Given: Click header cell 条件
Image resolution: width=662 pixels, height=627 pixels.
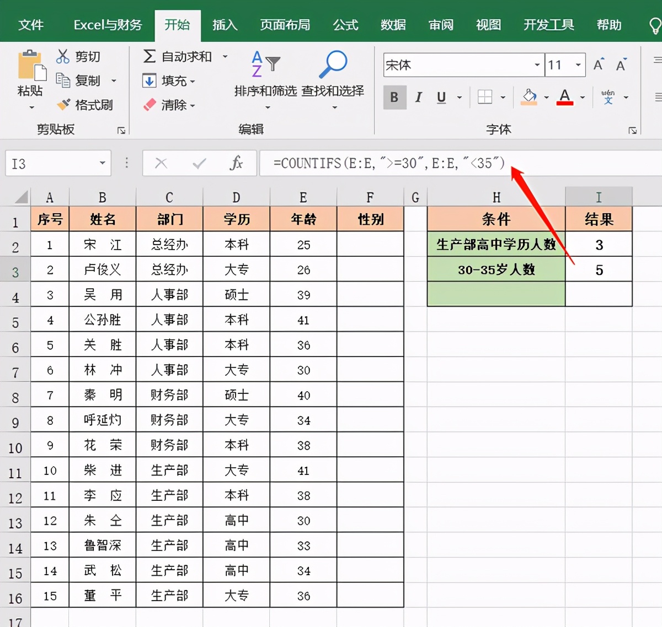Looking at the screenshot, I should pos(496,219).
